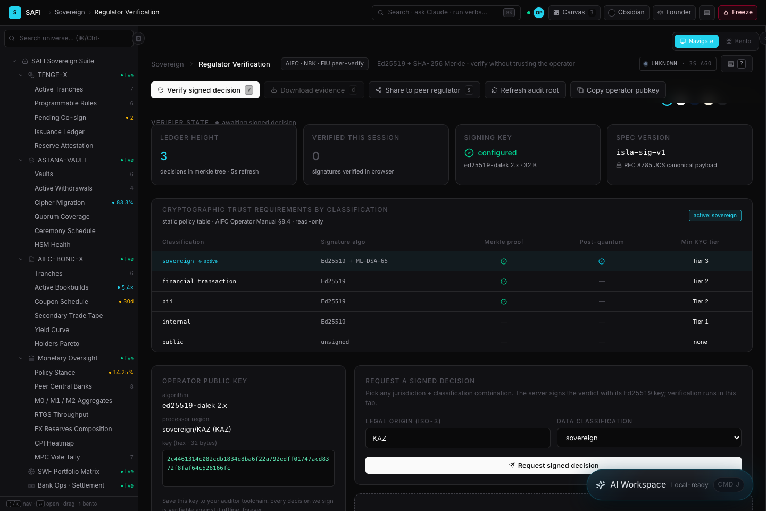The height and width of the screenshot is (511, 766).
Task: Switch the Obsidian theme toggle
Action: pyautogui.click(x=626, y=12)
